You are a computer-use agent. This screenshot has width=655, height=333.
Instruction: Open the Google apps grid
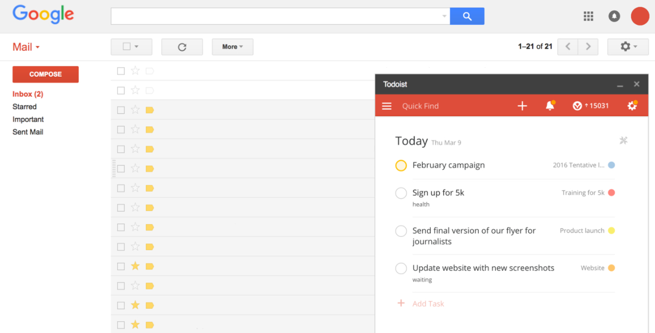(x=589, y=16)
